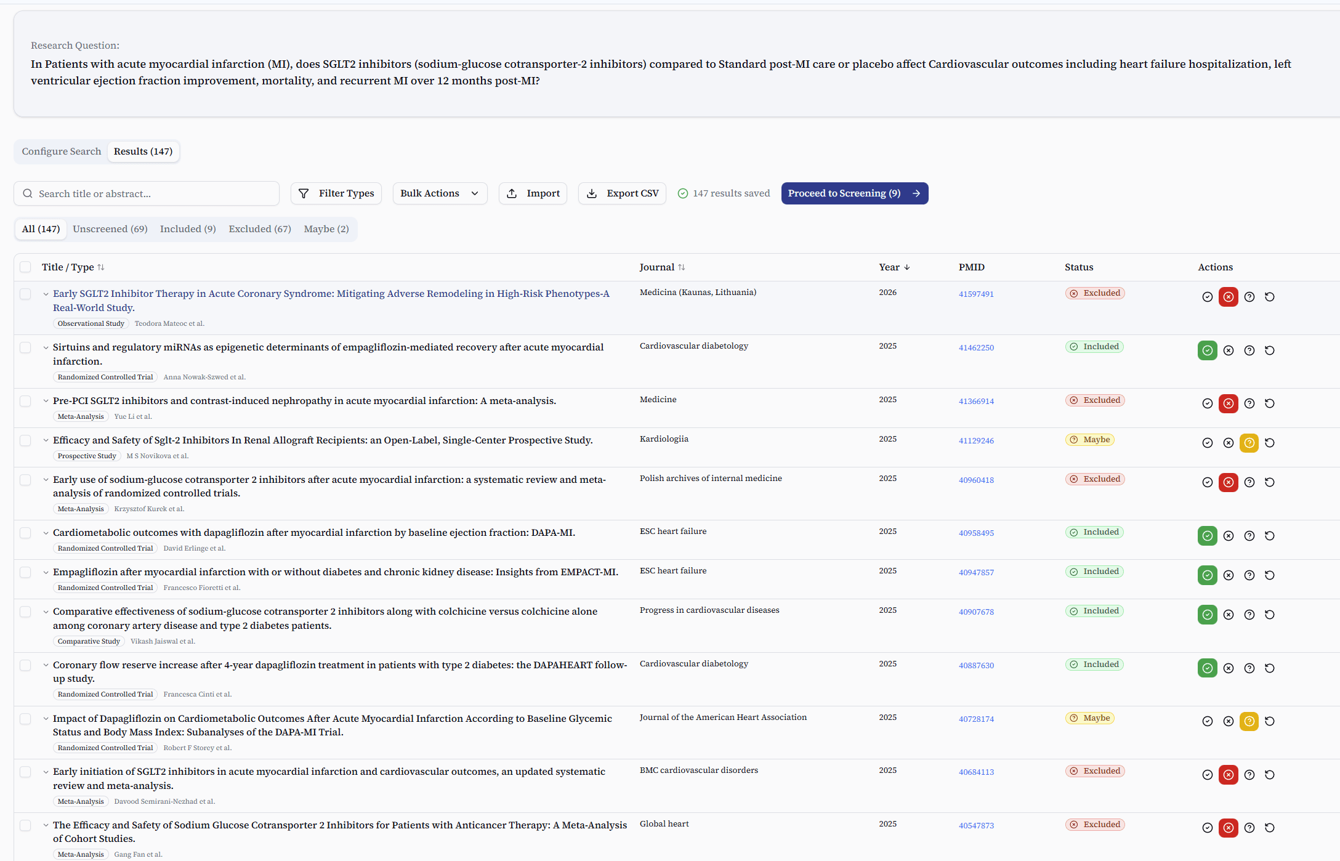
Task: Switch to the Unscreened (69) tab
Action: click(x=110, y=228)
